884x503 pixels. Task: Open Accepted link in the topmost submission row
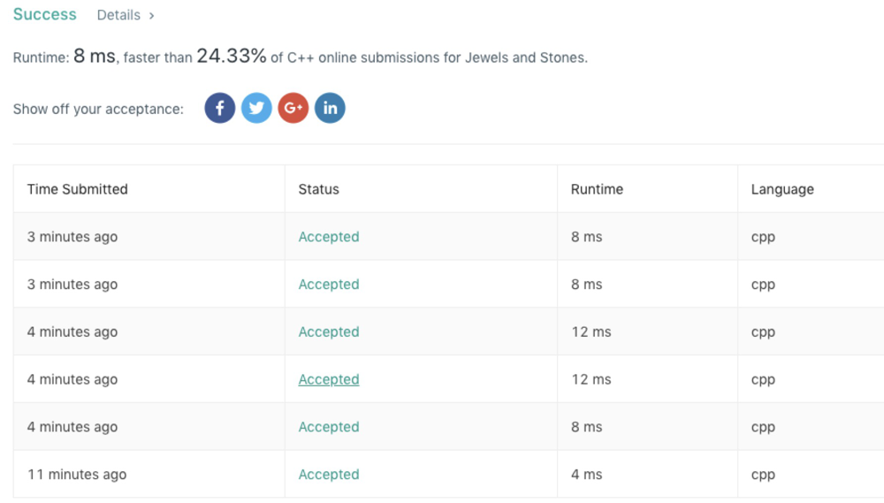point(328,237)
